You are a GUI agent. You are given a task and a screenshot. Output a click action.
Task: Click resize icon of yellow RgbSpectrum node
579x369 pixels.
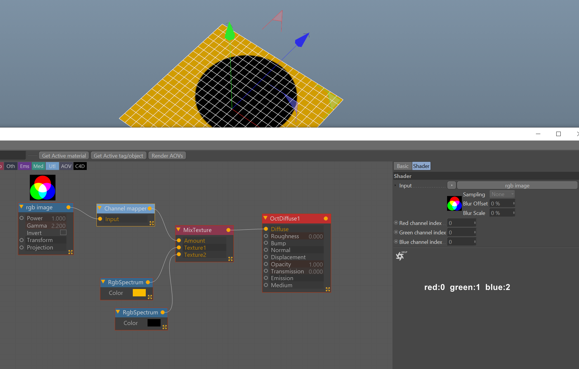click(x=150, y=297)
